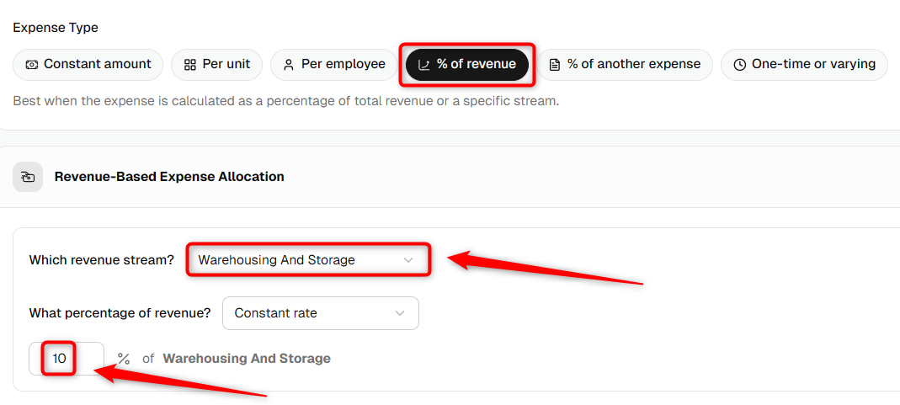Screen dimensions: 900x405
Task: Switch the expense type to Per employee
Action: tap(334, 64)
